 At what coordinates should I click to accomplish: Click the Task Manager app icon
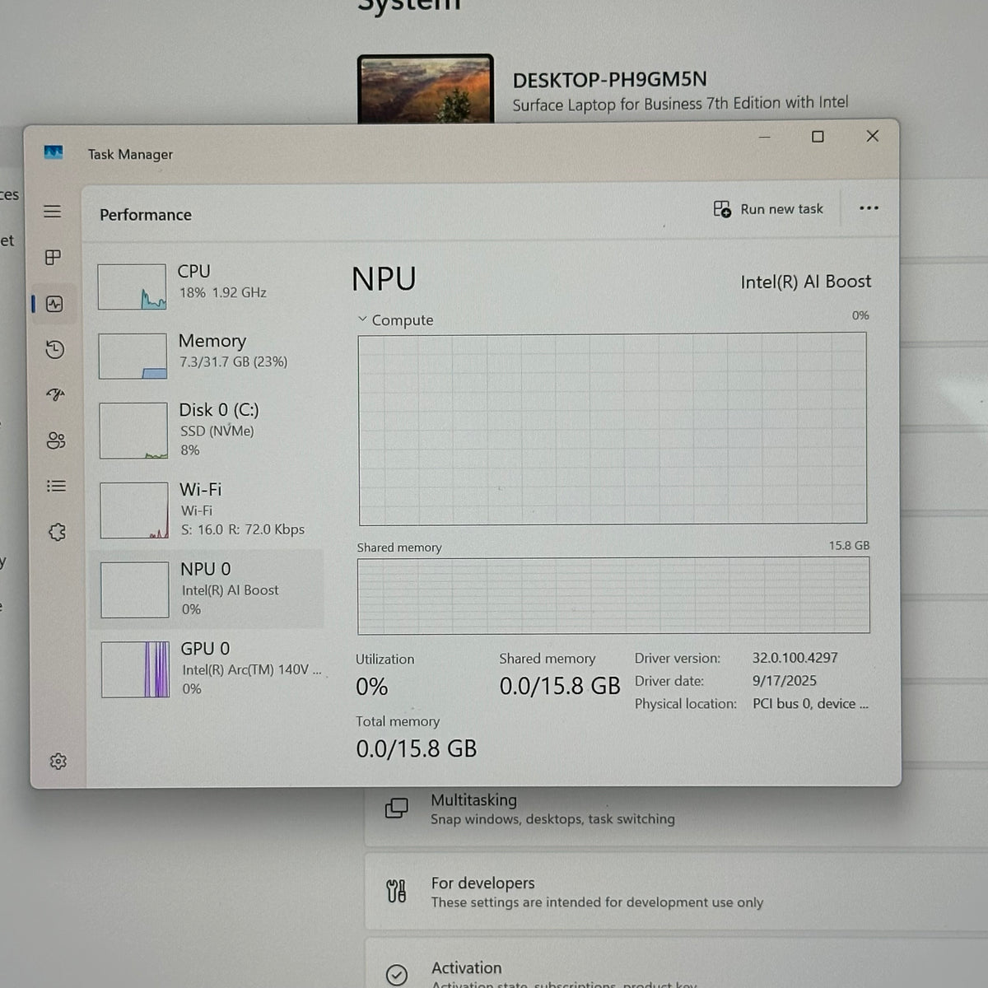click(54, 152)
